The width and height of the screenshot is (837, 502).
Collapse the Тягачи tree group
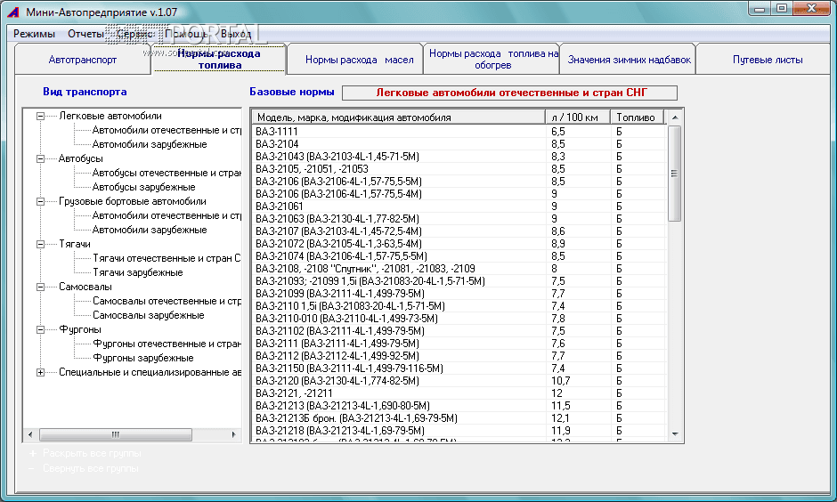pyautogui.click(x=41, y=244)
